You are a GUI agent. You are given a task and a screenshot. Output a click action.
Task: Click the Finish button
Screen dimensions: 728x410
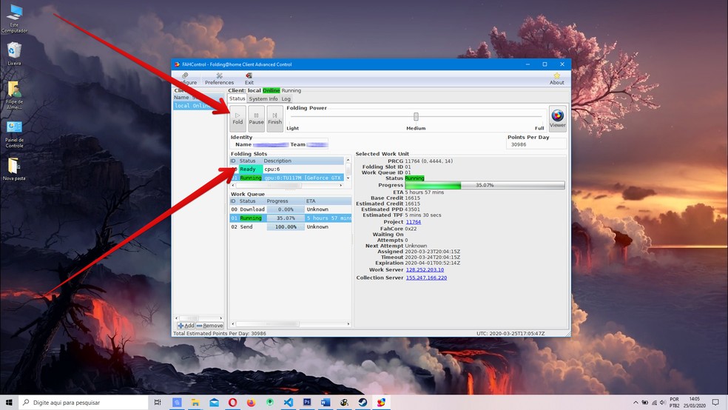[275, 118]
